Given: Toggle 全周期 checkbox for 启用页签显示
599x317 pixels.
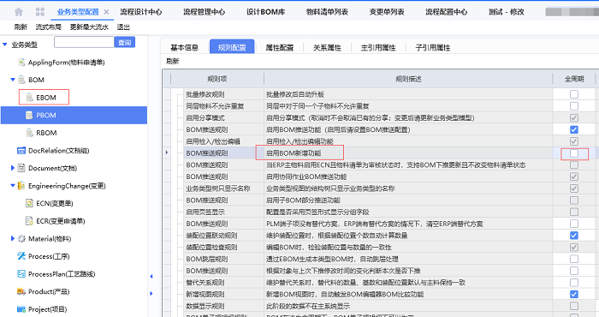Looking at the screenshot, I should 574,212.
